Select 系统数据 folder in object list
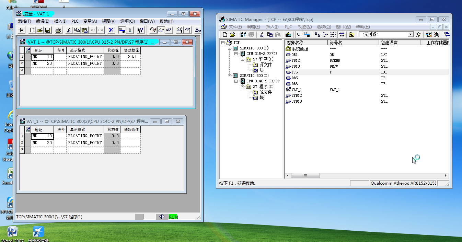 tap(300, 49)
